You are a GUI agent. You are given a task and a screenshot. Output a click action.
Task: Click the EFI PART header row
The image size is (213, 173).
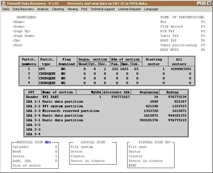[x=106, y=97]
